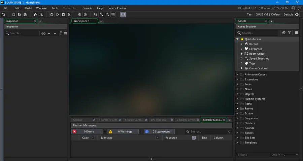This screenshot has width=303, height=161.
Task: Collapse the bottom dock chevron
Action: tap(151, 159)
